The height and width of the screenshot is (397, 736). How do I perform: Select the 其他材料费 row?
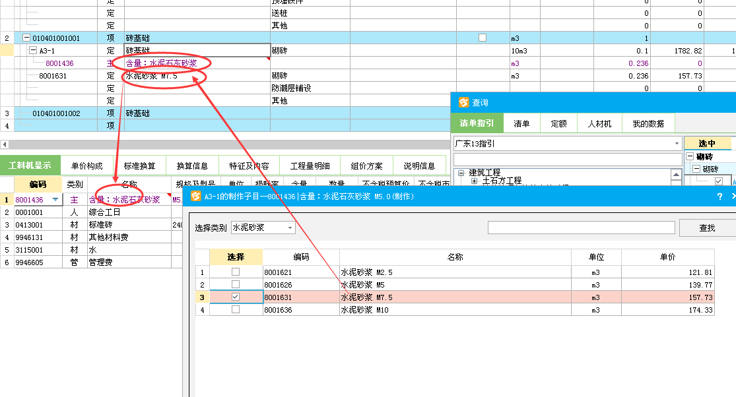point(108,237)
